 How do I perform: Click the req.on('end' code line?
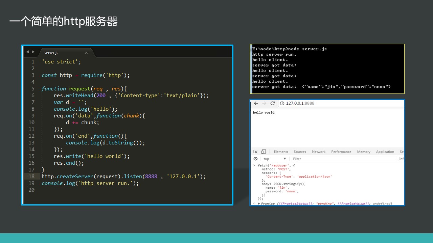90,136
